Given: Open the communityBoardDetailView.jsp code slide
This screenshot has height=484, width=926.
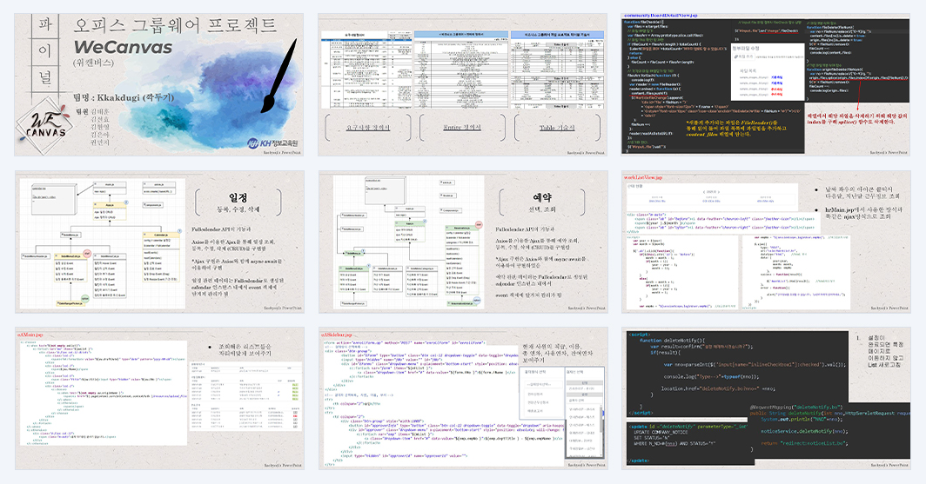Looking at the screenshot, I should pyautogui.click(x=766, y=84).
